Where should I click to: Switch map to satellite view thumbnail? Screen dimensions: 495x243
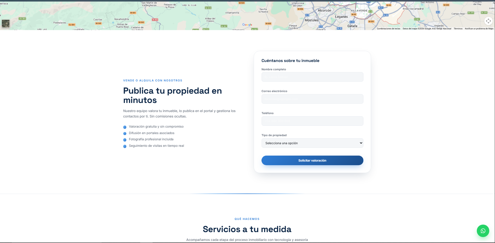pos(6,24)
